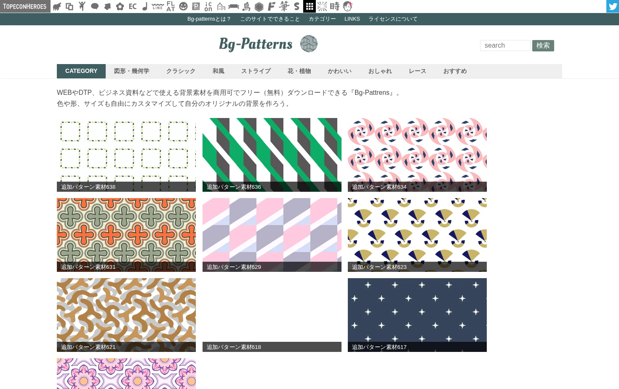This screenshot has width=619, height=389.
Task: Select the 図形・幾何学 category
Action: [132, 71]
